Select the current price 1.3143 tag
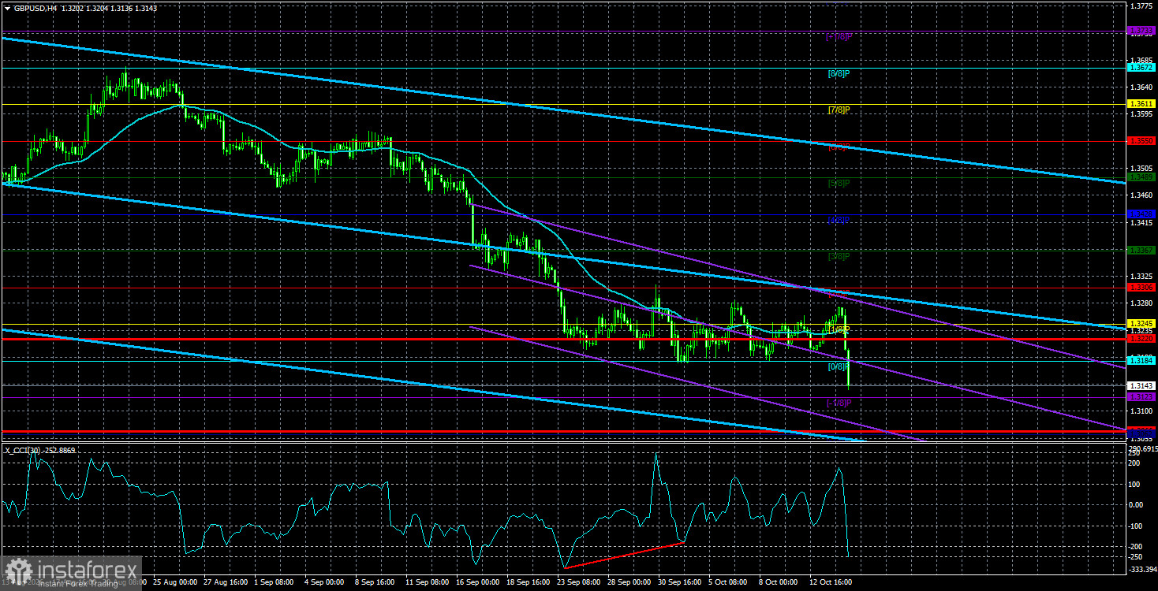 click(x=1142, y=385)
